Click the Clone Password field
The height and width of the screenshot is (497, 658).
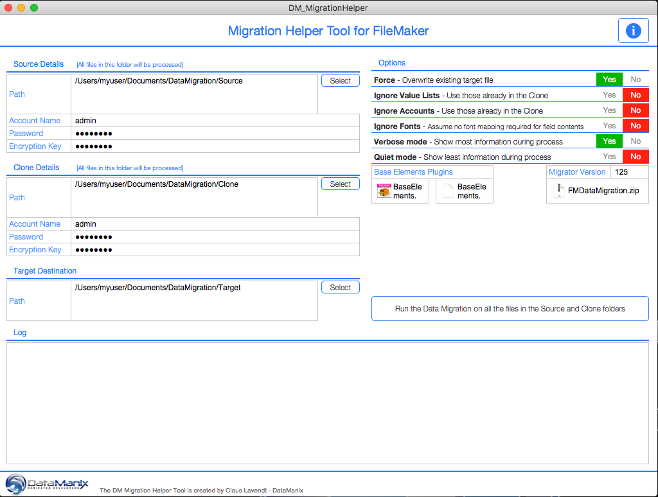[x=215, y=237]
